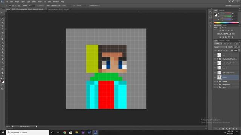The width and height of the screenshot is (241, 135).
Task: Select the Hand tool
Action: pyautogui.click(x=2, y=72)
